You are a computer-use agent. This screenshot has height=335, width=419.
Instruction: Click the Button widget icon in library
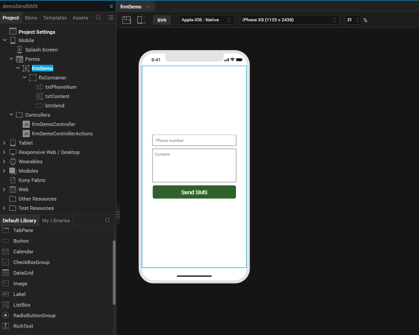[6, 241]
